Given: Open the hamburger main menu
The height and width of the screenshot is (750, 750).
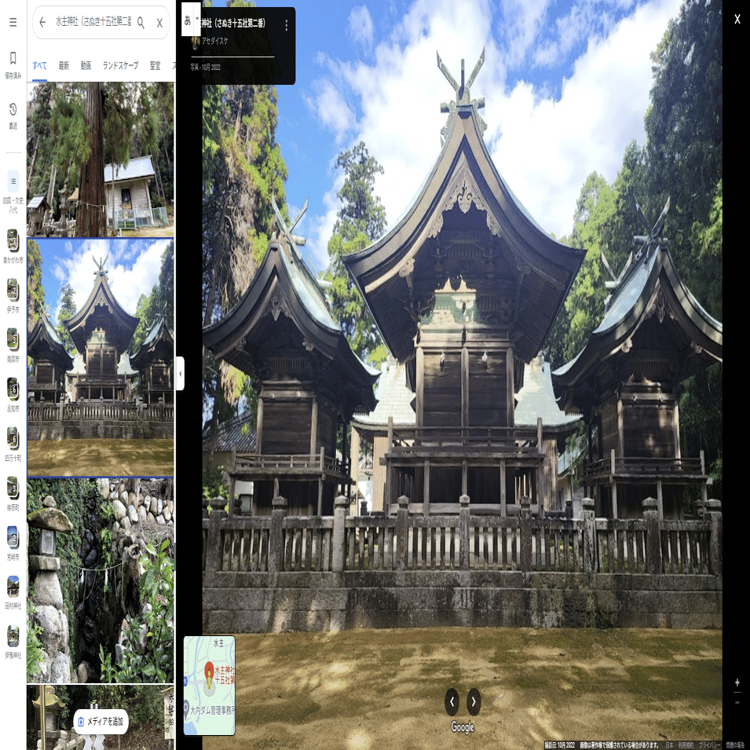Looking at the screenshot, I should click(x=13, y=22).
